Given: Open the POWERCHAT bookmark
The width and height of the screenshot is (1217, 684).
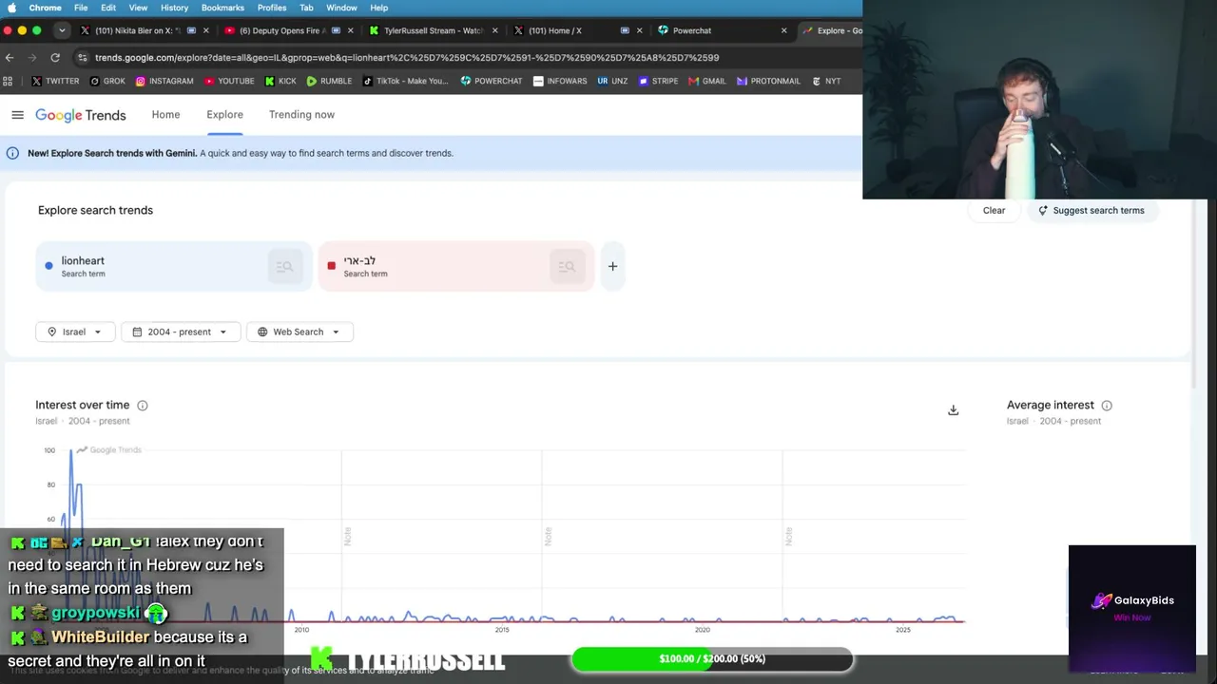Looking at the screenshot, I should (491, 81).
